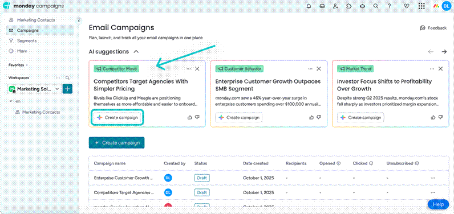Image resolution: width=454 pixels, height=214 pixels.
Task: Click the Help button
Action: (x=438, y=204)
